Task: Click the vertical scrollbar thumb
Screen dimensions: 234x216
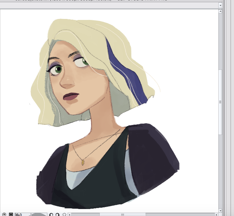Action: tap(220, 102)
